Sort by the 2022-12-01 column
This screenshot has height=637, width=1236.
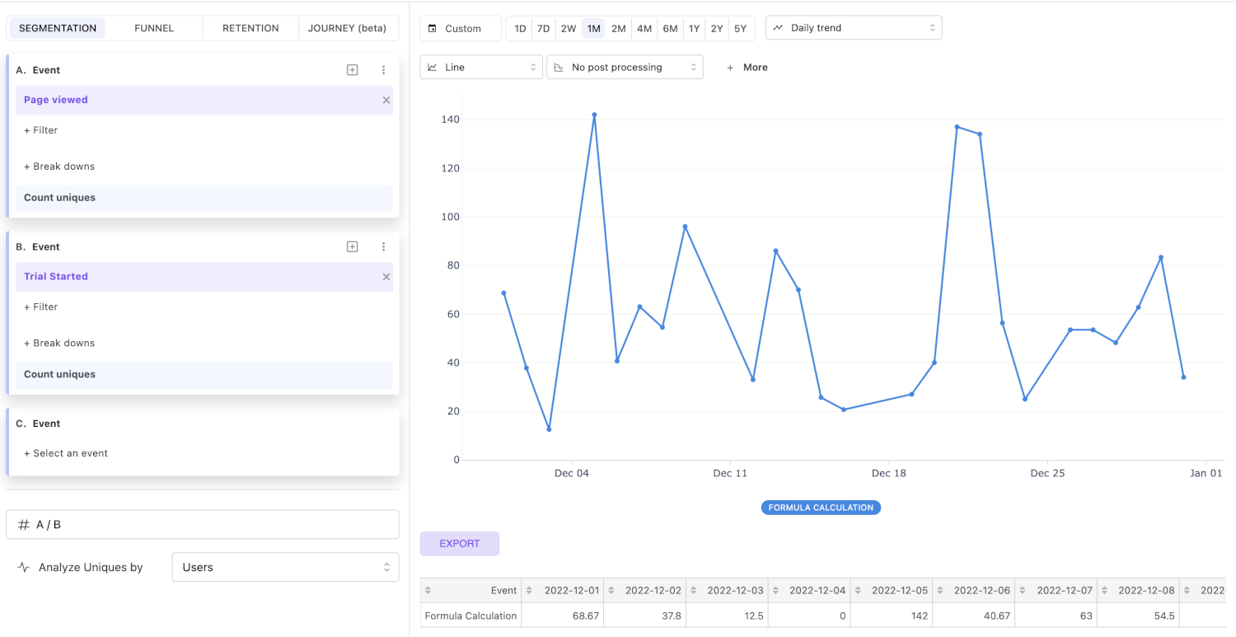(x=529, y=590)
